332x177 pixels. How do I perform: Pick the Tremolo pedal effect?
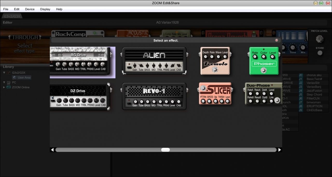[215, 61]
